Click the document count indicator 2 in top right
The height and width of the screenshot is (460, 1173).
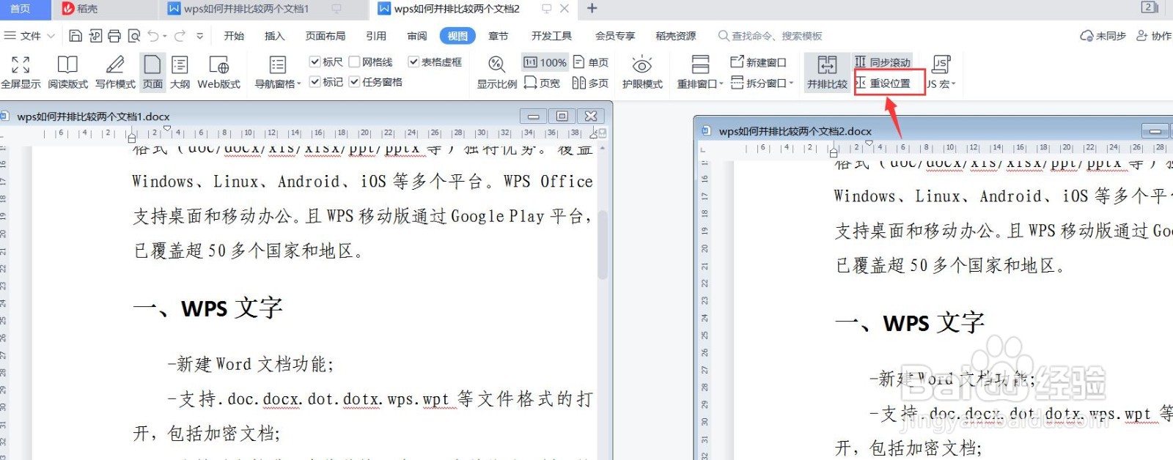pyautogui.click(x=1150, y=7)
